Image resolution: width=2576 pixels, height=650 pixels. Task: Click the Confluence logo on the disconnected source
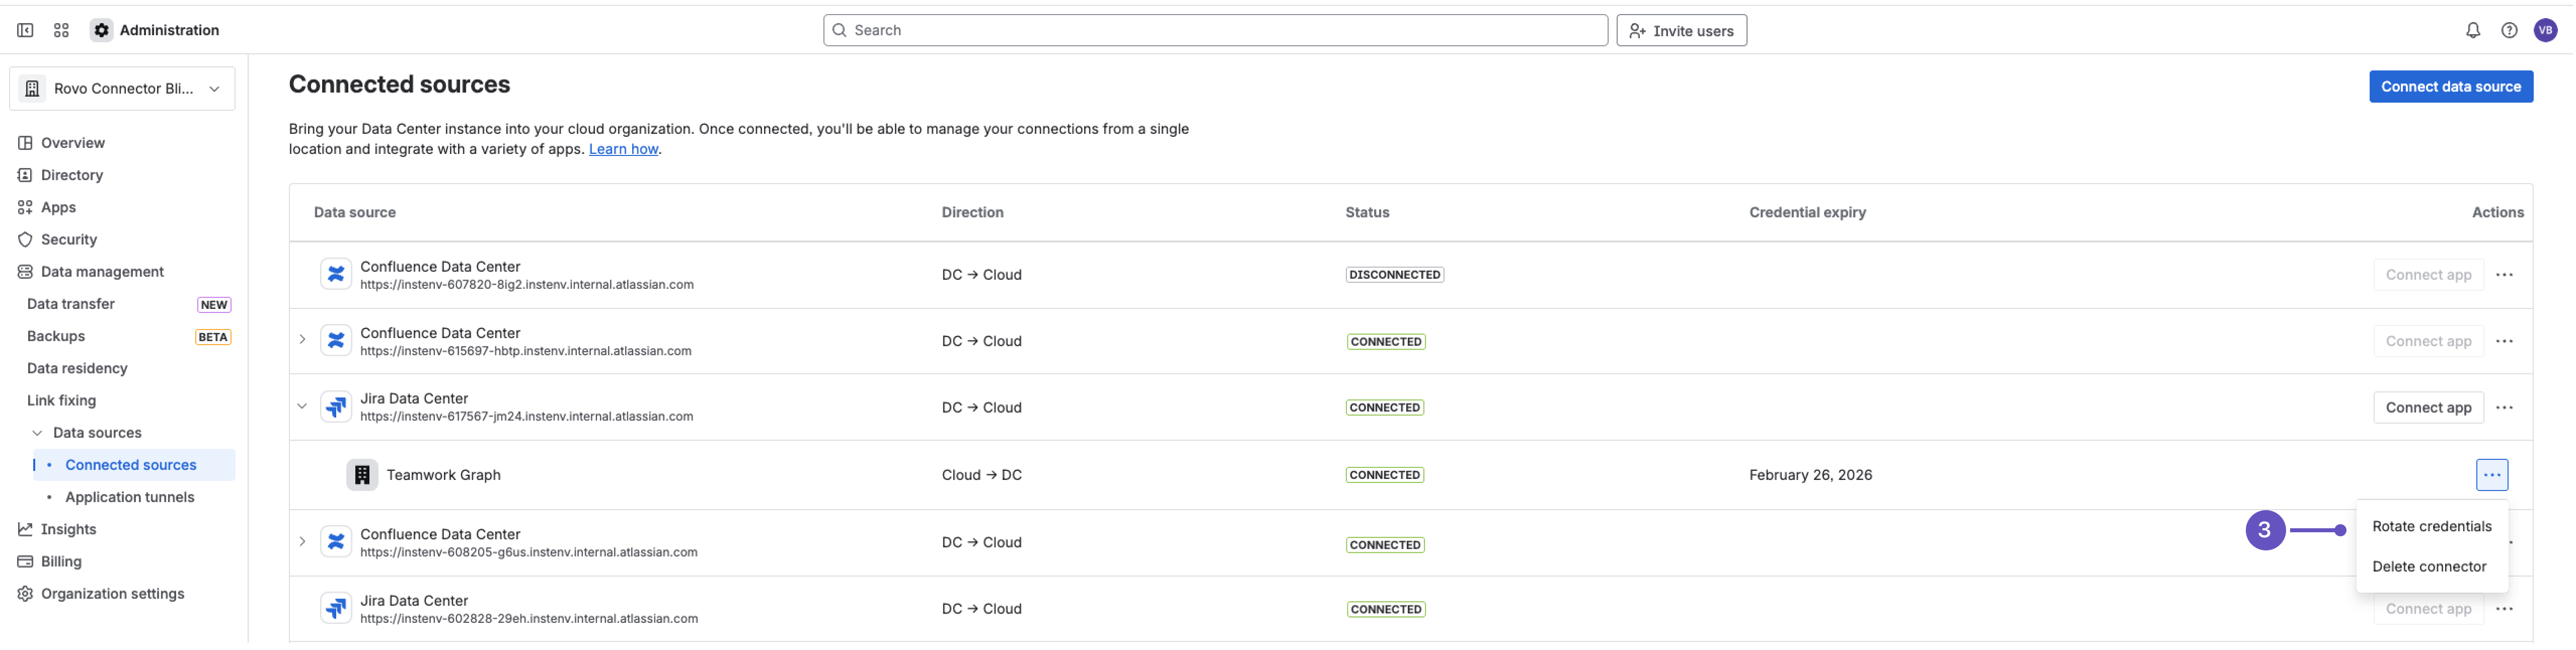click(336, 273)
